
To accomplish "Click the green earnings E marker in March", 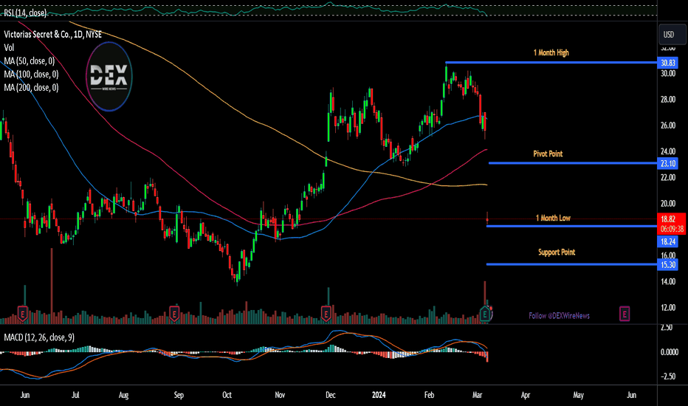I will point(485,314).
